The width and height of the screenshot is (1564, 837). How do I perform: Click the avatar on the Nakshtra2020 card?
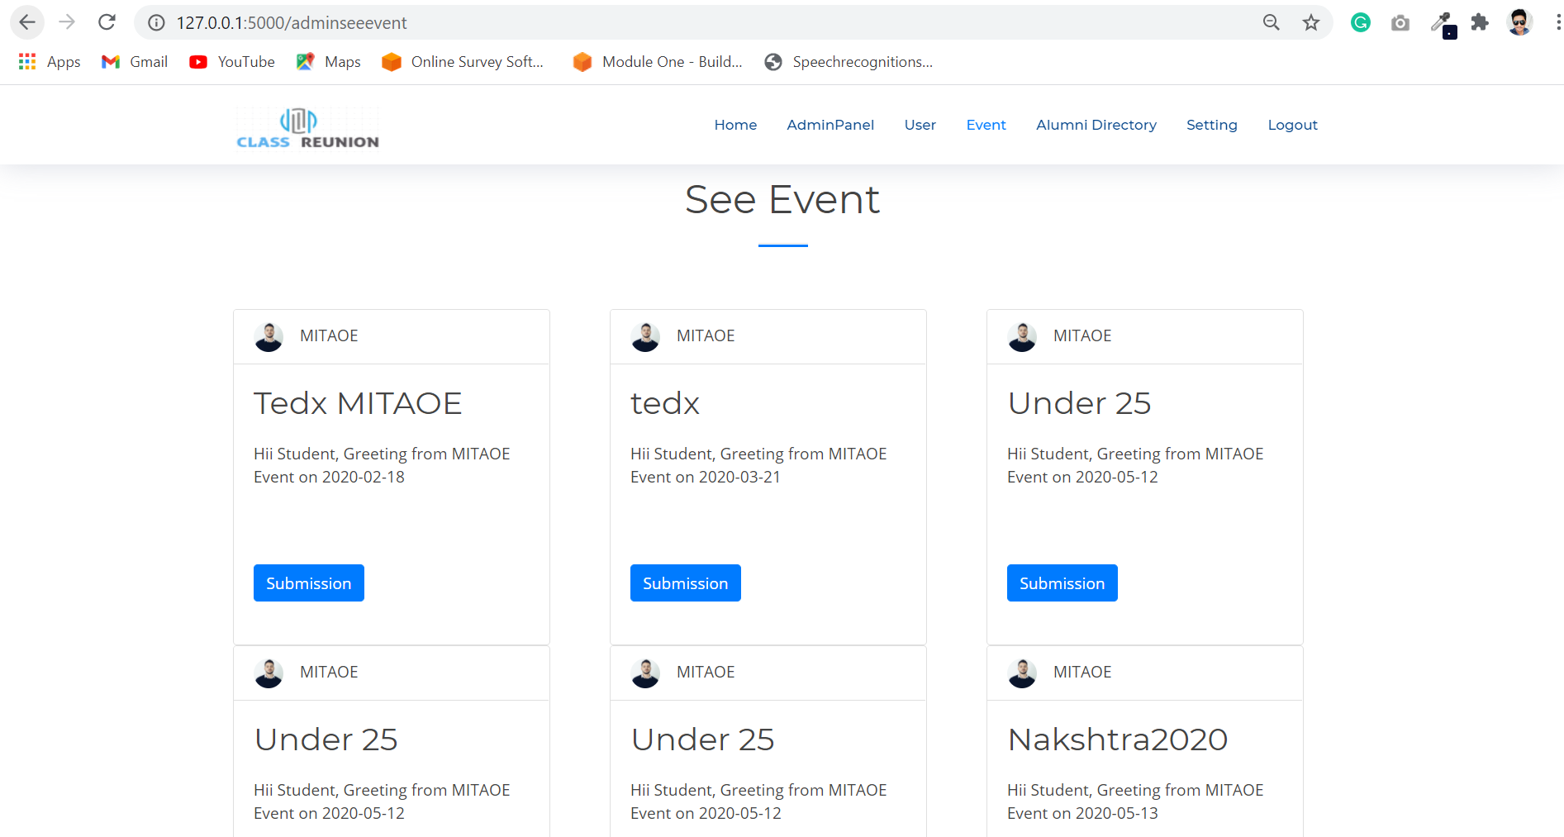1022,673
